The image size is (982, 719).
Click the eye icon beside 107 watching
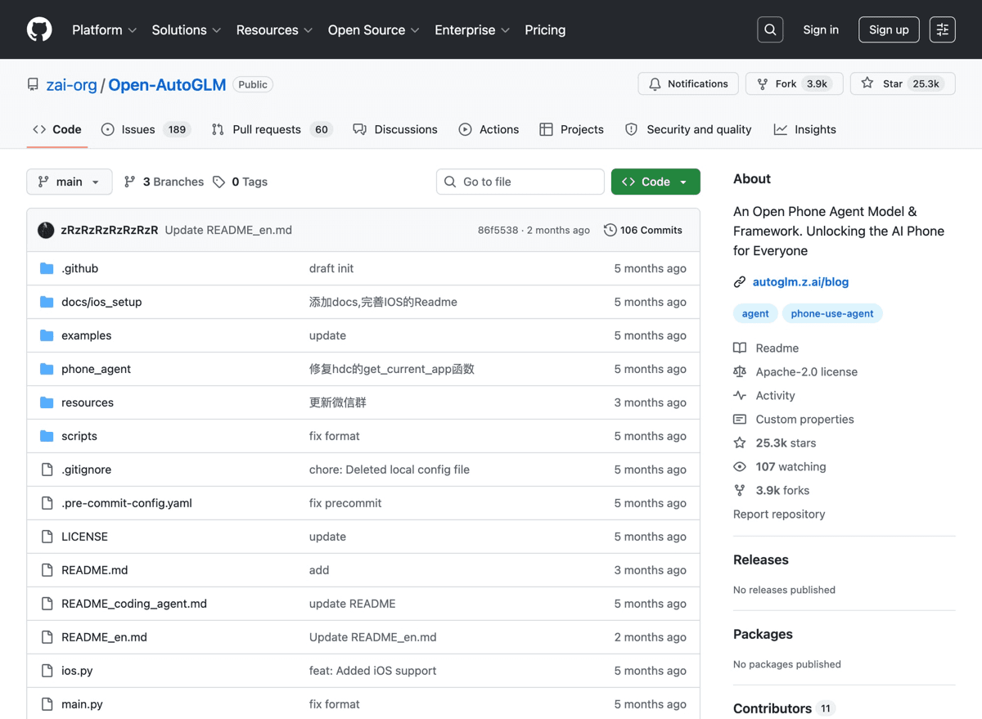(740, 466)
